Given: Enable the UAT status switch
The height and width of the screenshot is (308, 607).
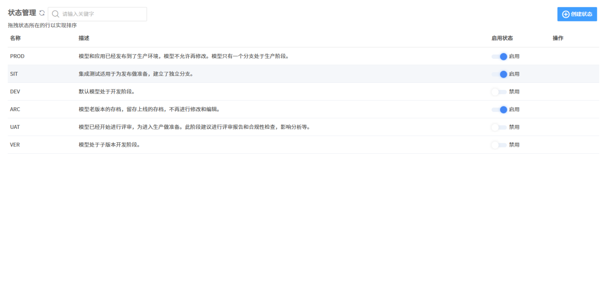Looking at the screenshot, I should pyautogui.click(x=499, y=127).
